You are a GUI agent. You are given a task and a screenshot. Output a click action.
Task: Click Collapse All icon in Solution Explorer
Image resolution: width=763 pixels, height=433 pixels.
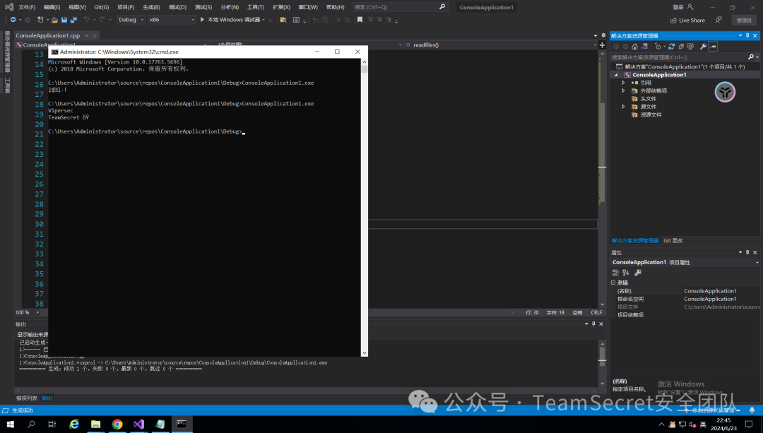click(681, 47)
